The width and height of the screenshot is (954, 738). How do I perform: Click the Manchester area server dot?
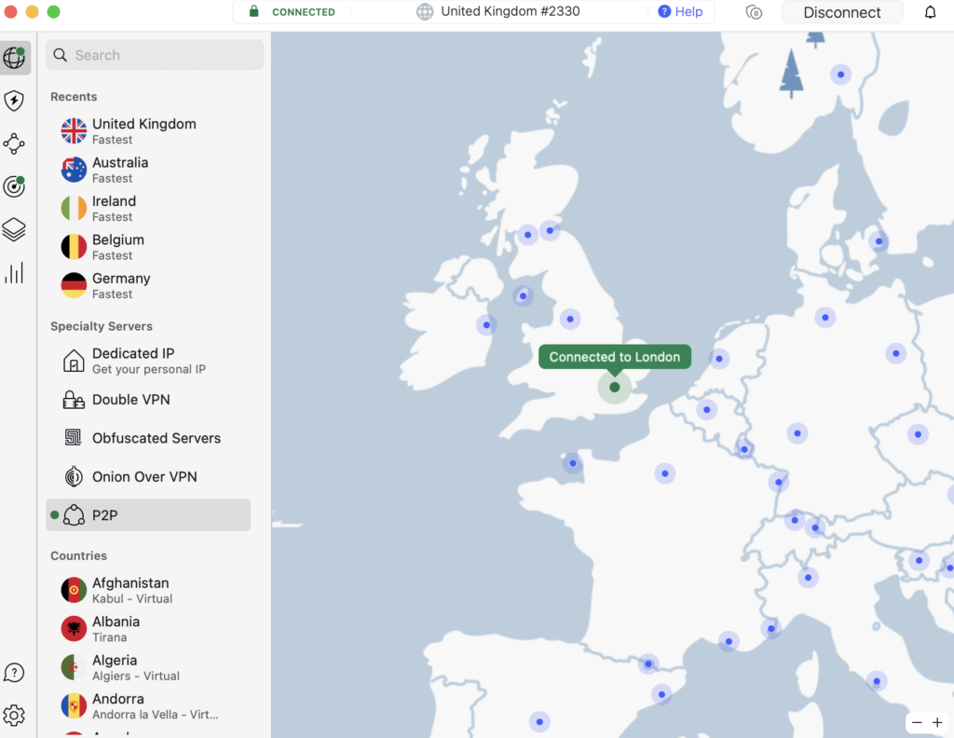coord(570,319)
